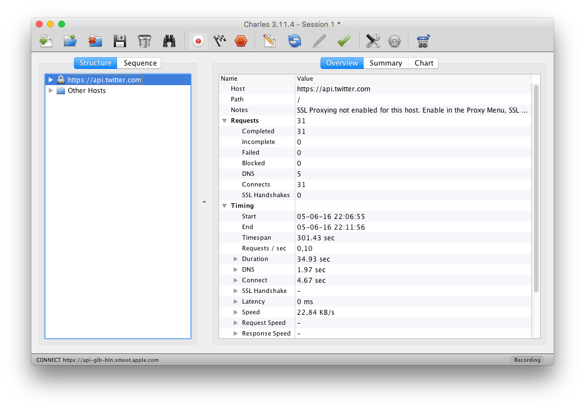Screen dimensions: 585x410
Task: Open a saved session with folder icon
Action: tap(70, 41)
